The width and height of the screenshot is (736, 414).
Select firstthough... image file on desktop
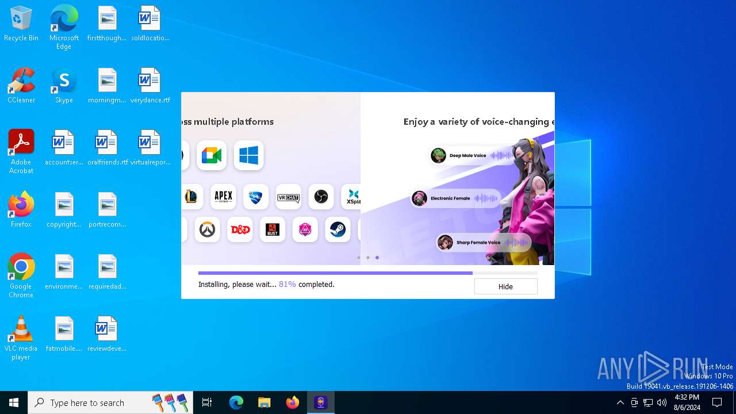click(x=107, y=24)
